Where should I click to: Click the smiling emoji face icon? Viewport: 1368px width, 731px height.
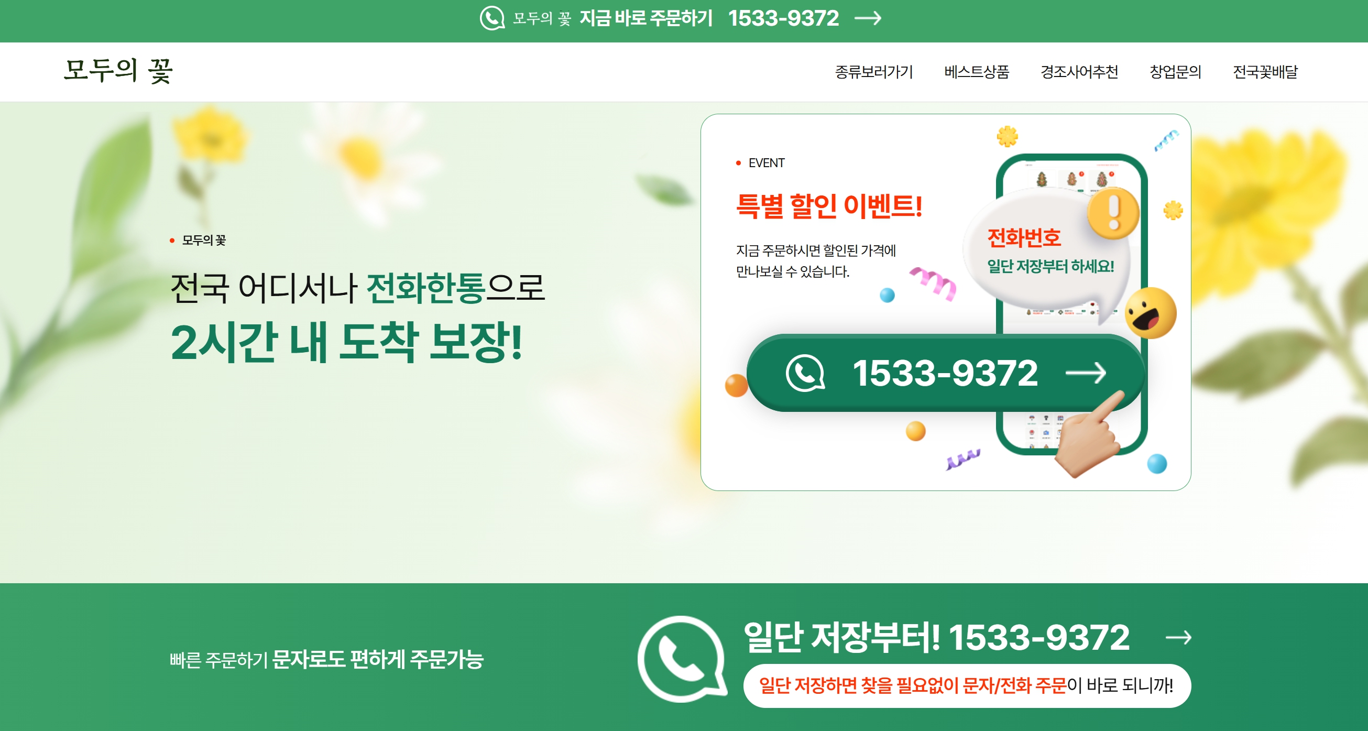(x=1150, y=313)
